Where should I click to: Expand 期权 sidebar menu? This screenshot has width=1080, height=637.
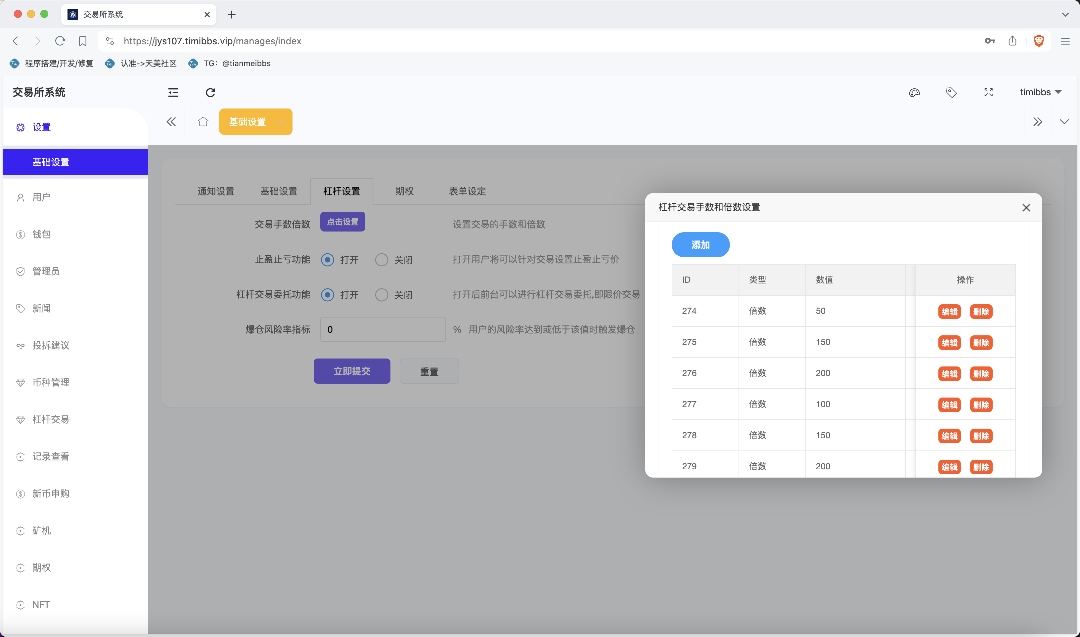tap(75, 568)
